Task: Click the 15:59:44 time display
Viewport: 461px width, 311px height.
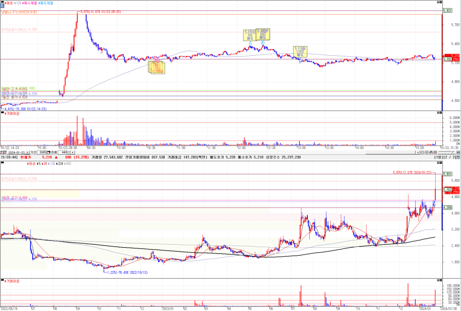Action: click(x=9, y=157)
